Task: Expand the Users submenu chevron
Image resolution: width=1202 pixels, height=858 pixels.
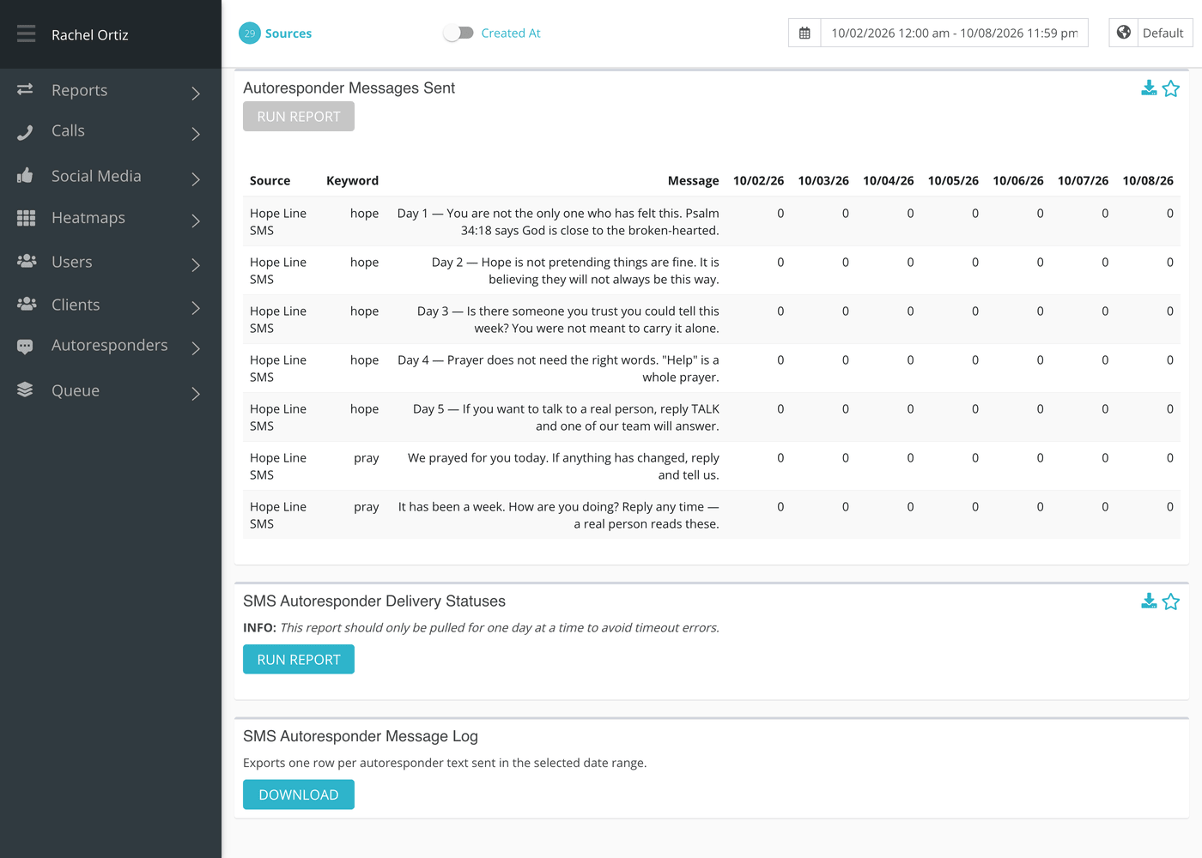Action: point(196,264)
